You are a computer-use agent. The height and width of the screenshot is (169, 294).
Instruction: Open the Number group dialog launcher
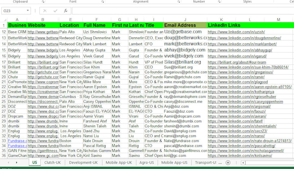[219, 1]
